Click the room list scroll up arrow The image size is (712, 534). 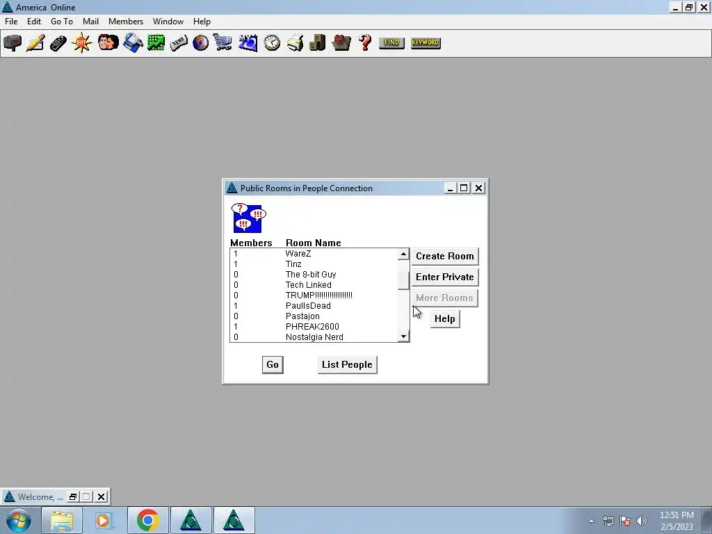coord(403,254)
